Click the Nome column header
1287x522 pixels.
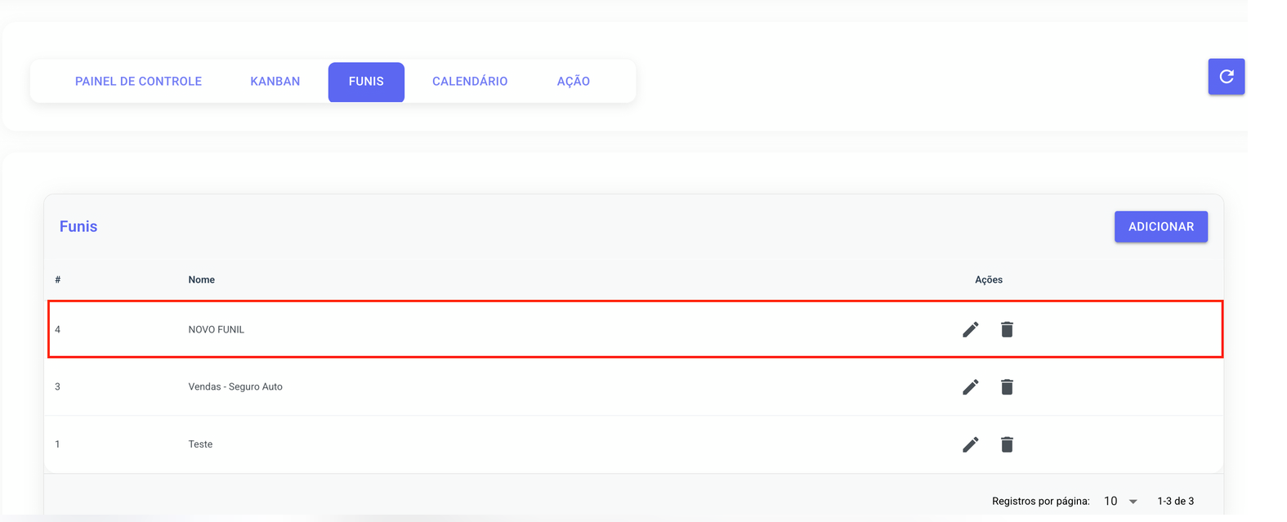(201, 279)
